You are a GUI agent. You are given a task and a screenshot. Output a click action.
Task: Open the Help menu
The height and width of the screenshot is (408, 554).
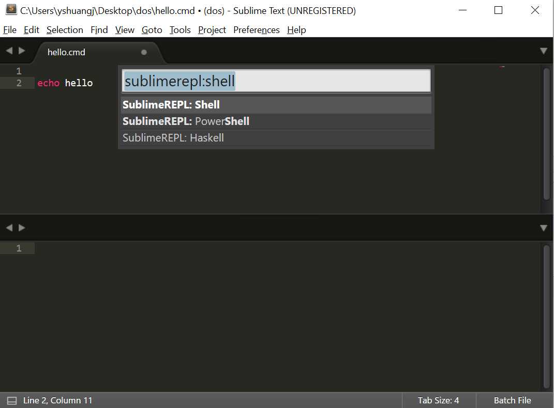click(296, 30)
